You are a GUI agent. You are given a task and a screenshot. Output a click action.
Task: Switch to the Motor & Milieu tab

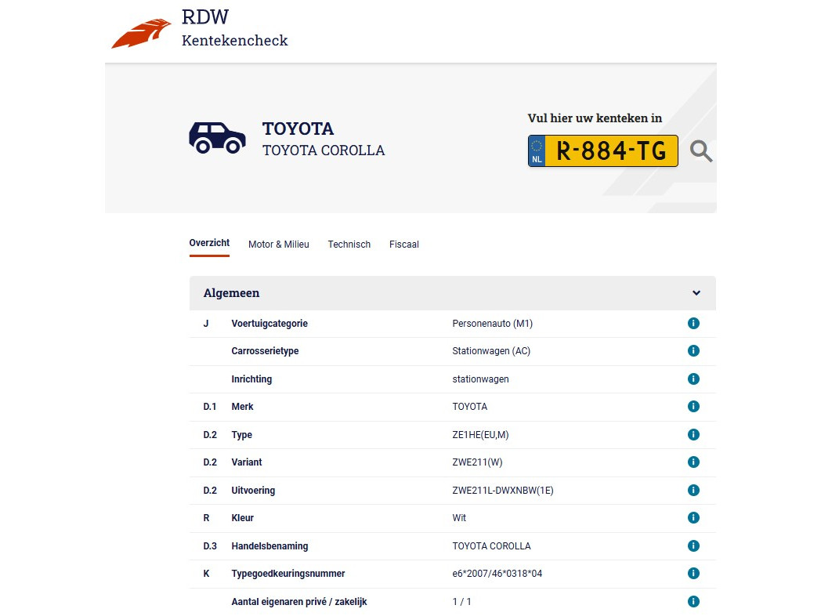coord(279,244)
